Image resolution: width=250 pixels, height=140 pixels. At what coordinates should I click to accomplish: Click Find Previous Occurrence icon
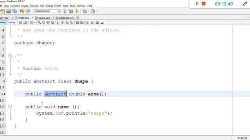point(43,23)
